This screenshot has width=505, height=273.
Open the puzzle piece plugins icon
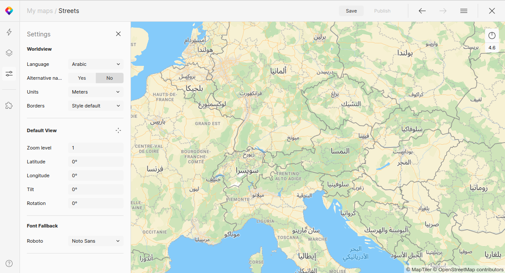(9, 105)
